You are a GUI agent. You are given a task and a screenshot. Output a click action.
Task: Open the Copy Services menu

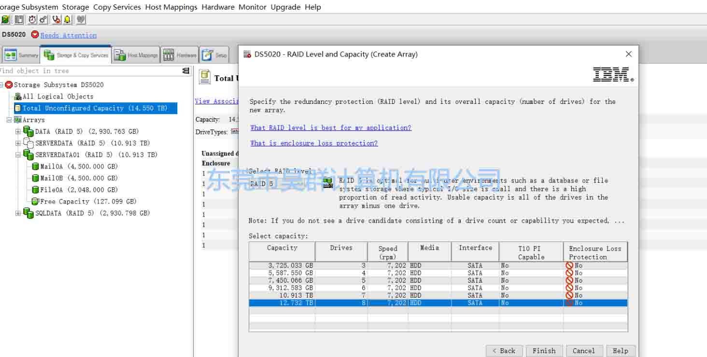117,7
